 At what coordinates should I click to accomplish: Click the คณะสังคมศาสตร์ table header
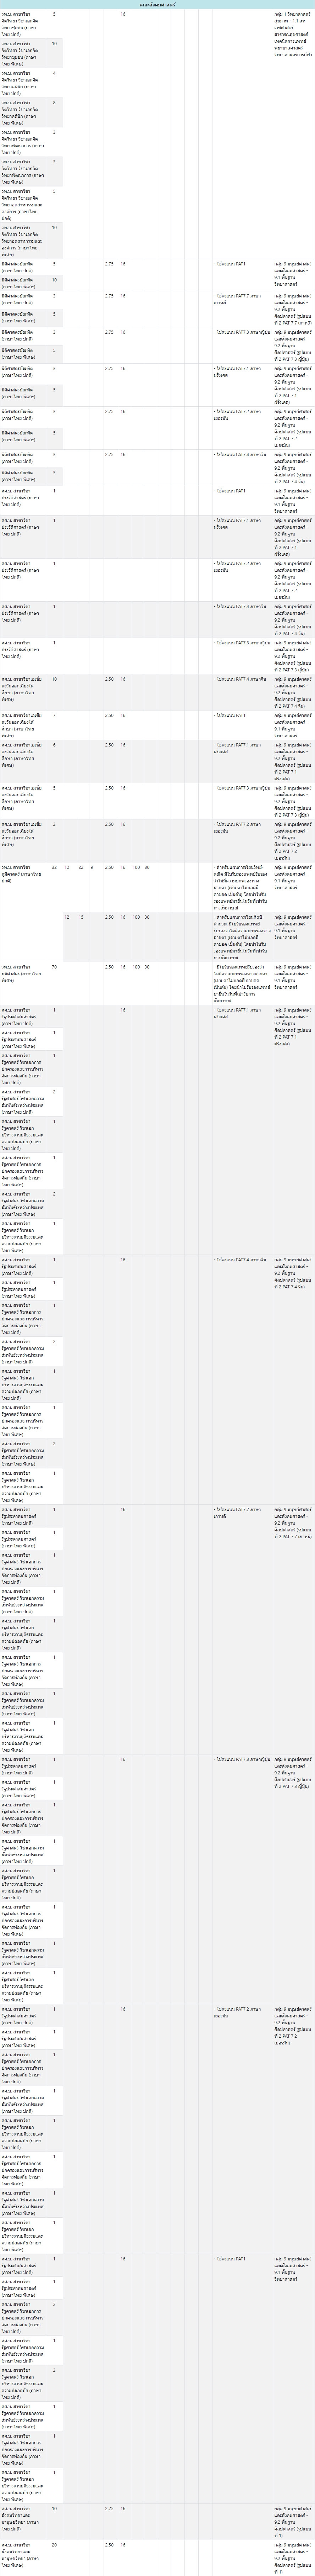click(x=157, y=5)
